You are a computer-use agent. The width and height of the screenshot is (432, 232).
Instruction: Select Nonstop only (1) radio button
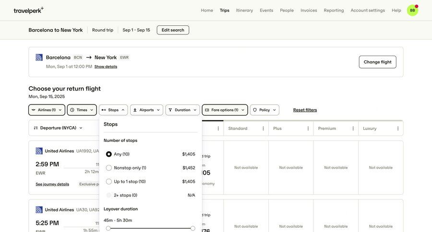click(x=109, y=168)
